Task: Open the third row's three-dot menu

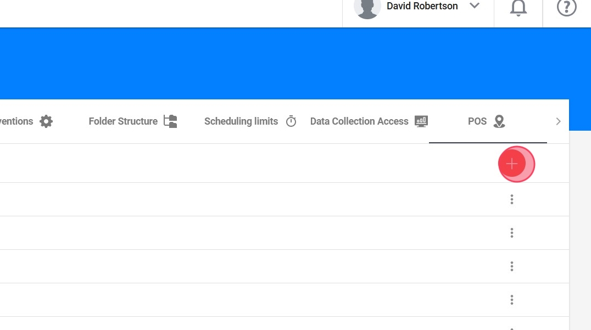Action: (512, 266)
